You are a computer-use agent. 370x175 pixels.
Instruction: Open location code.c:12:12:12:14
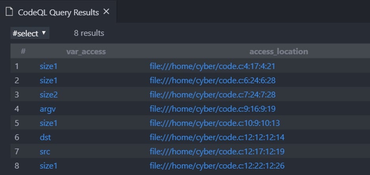tap(217, 137)
